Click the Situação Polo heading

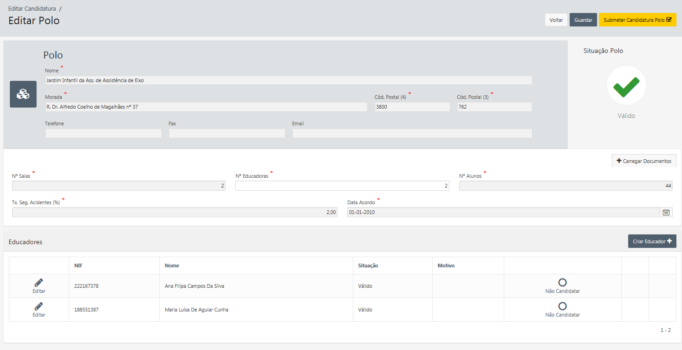(603, 51)
